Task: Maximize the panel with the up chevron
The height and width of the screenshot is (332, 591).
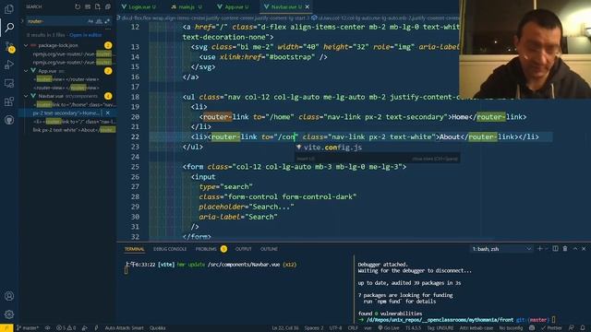Action: click(575, 249)
